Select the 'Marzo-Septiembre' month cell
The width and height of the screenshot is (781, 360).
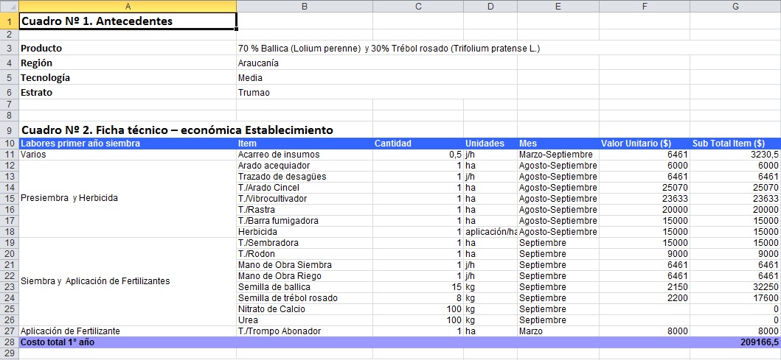point(556,155)
